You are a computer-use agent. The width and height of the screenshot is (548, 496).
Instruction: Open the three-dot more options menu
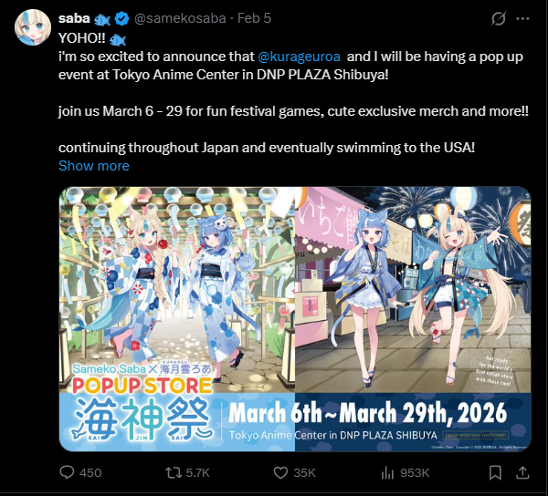click(x=522, y=19)
